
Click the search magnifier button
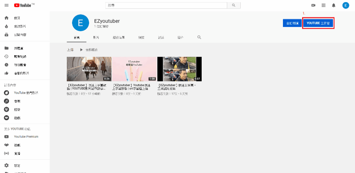point(234,5)
